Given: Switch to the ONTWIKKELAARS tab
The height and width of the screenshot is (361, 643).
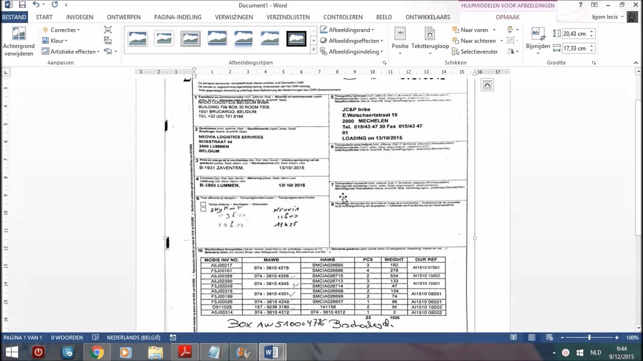Looking at the screenshot, I should [x=427, y=17].
